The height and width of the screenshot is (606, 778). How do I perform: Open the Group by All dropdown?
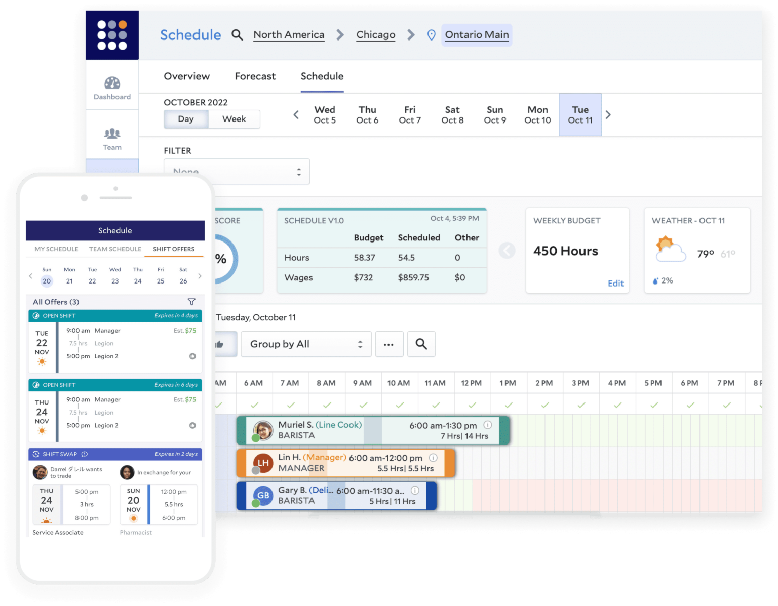306,344
